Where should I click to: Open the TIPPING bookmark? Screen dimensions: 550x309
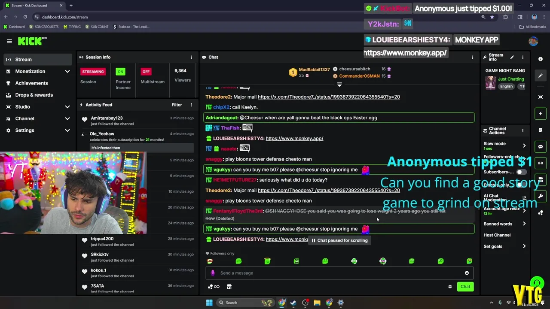pos(72,27)
